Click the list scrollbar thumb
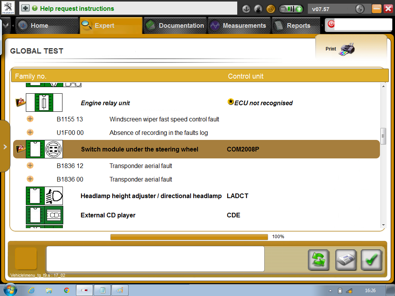The height and width of the screenshot is (296, 395). pyautogui.click(x=383, y=136)
